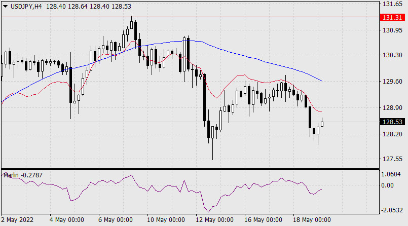Select the red horizontal line at 131.31
The width and height of the screenshot is (408, 226).
click(x=190, y=17)
